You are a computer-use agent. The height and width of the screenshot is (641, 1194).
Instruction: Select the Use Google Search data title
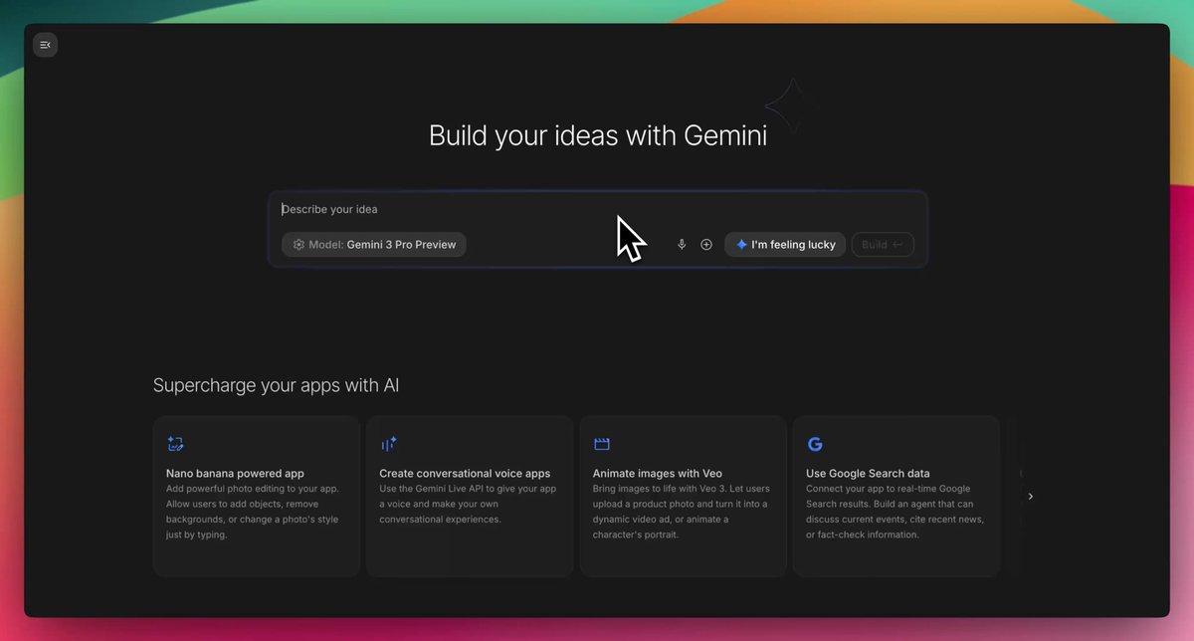pyautogui.click(x=868, y=474)
